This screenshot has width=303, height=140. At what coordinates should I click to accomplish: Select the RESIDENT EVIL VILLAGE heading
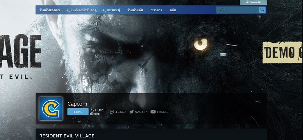(67, 136)
